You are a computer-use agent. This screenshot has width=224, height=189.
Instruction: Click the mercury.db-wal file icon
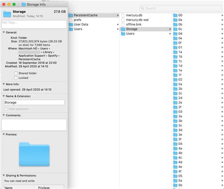(123, 20)
